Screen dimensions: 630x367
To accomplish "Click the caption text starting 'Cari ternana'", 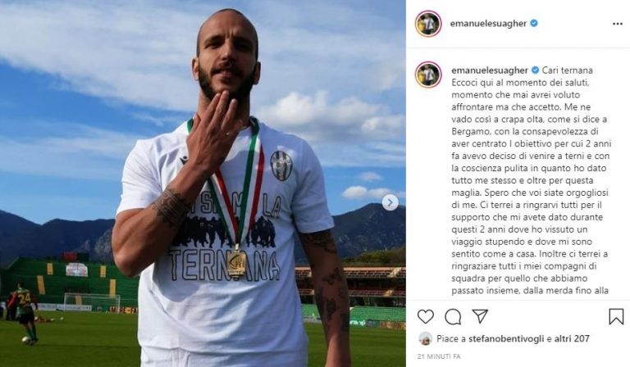I will (x=531, y=180).
